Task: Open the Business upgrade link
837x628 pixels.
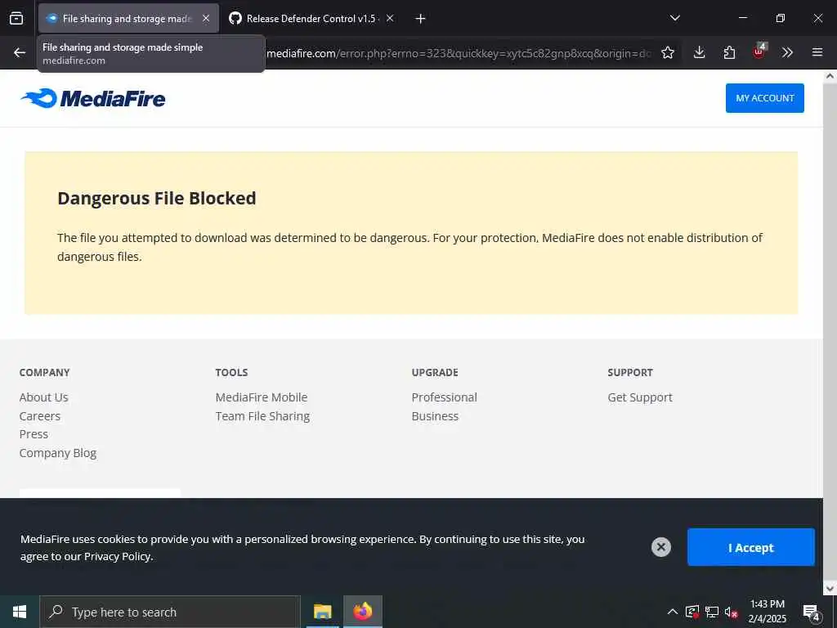Action: point(435,416)
